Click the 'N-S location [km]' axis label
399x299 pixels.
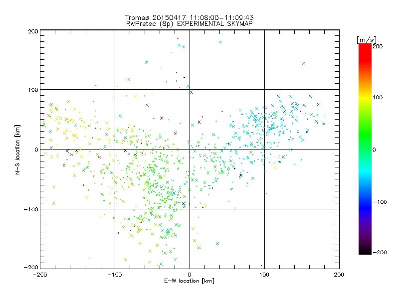[x=17, y=149]
